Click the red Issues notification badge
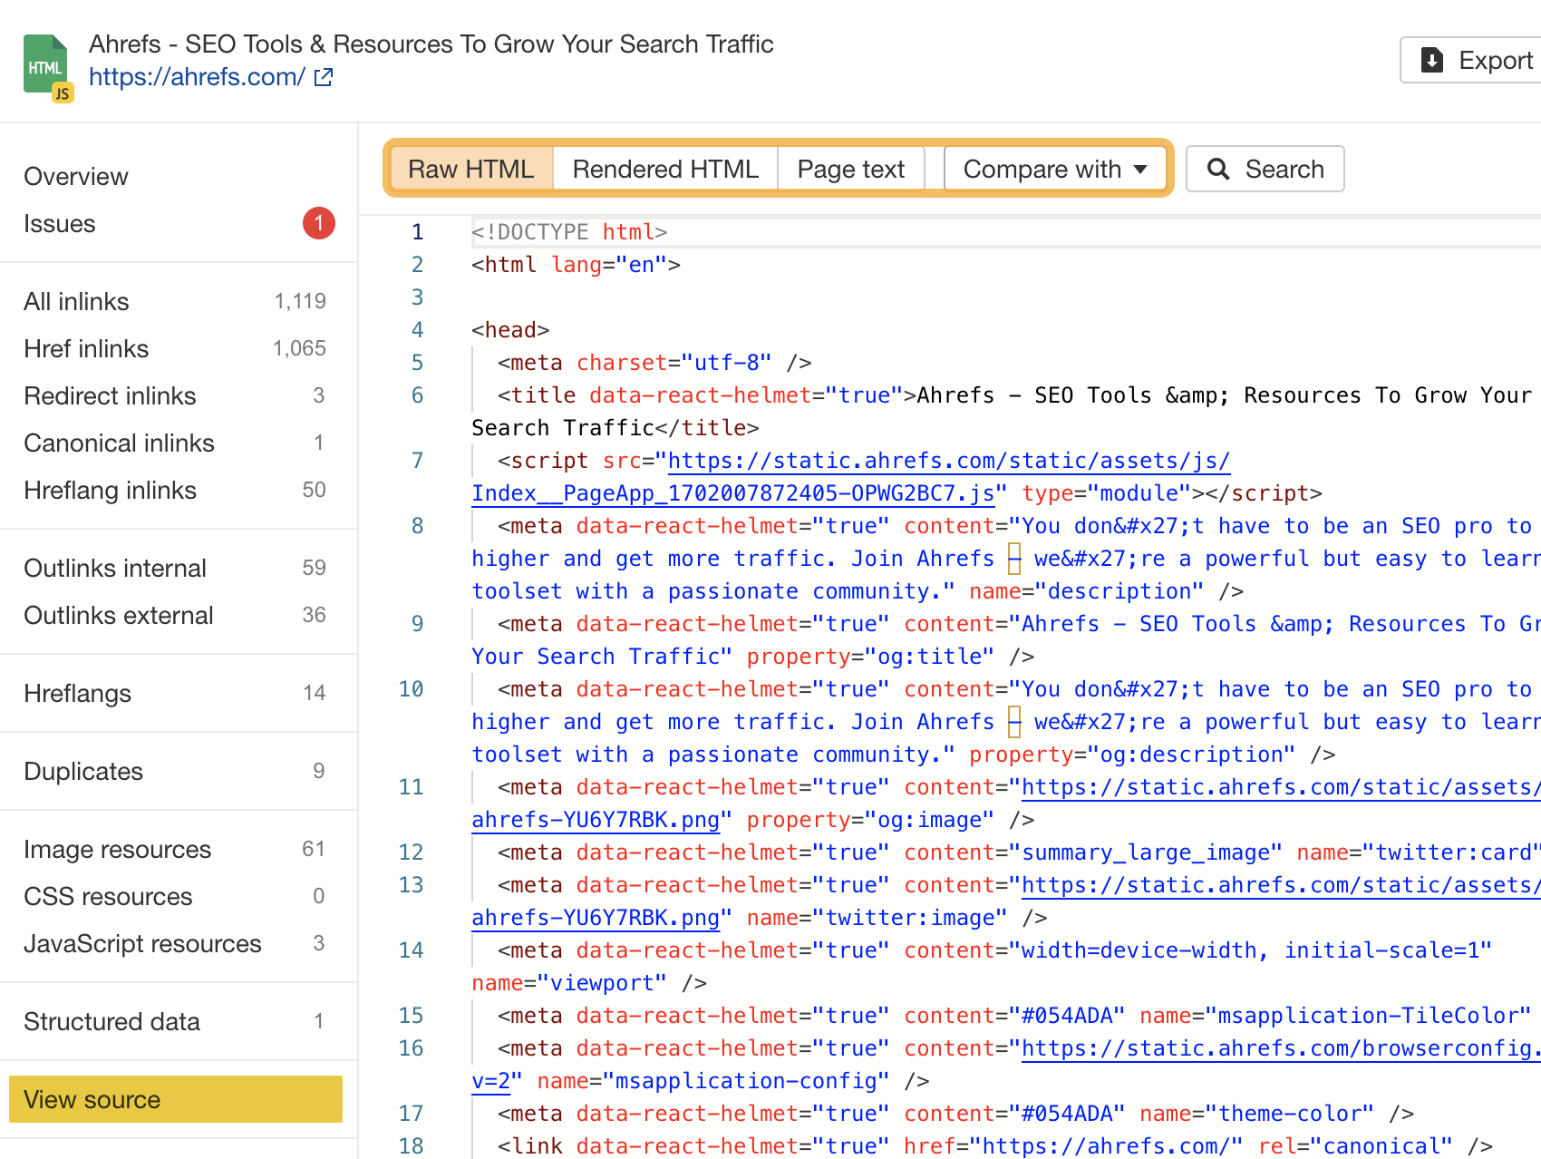Viewport: 1541px width, 1159px height. pos(318,223)
